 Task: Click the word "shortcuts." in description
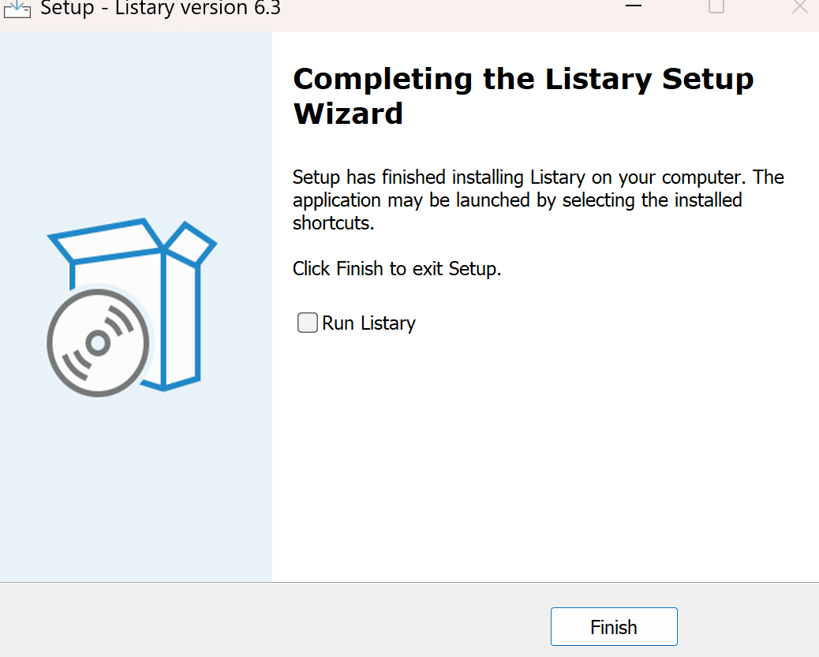[x=333, y=223]
